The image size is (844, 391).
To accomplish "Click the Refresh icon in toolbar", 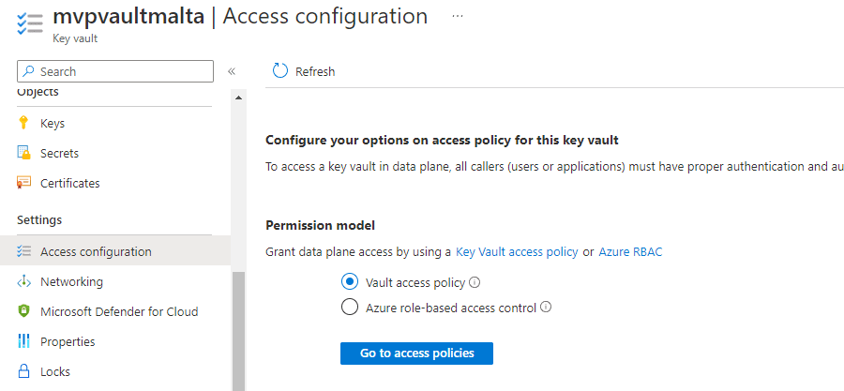I will coord(279,71).
